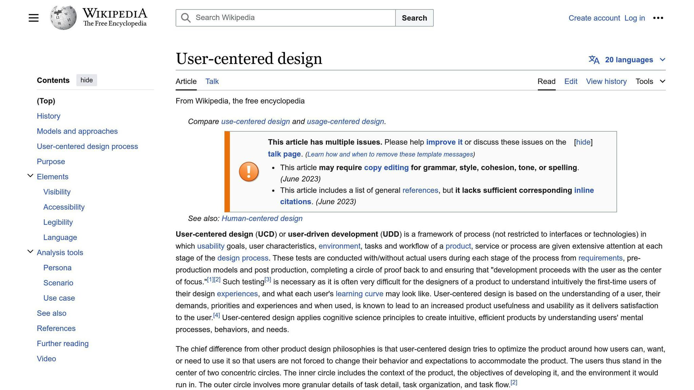This screenshot has height=390, width=694.
Task: Go to Use case subsection
Action: [59, 298]
